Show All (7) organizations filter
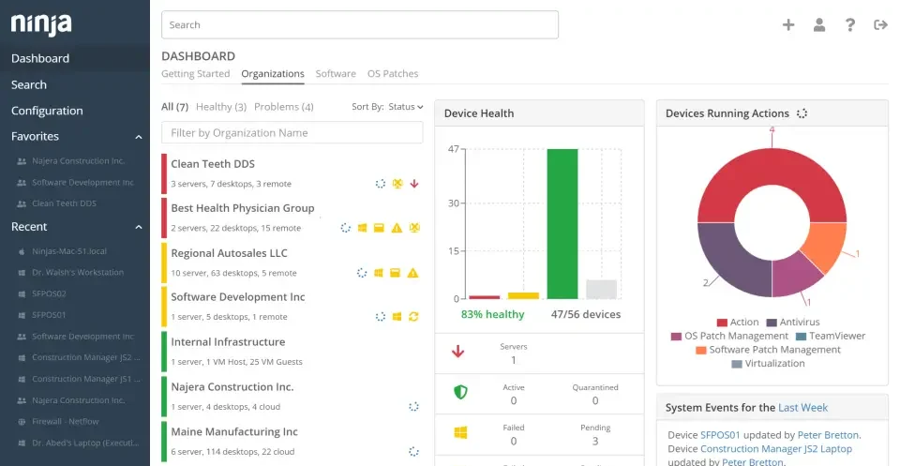The height and width of the screenshot is (466, 900). pos(174,107)
